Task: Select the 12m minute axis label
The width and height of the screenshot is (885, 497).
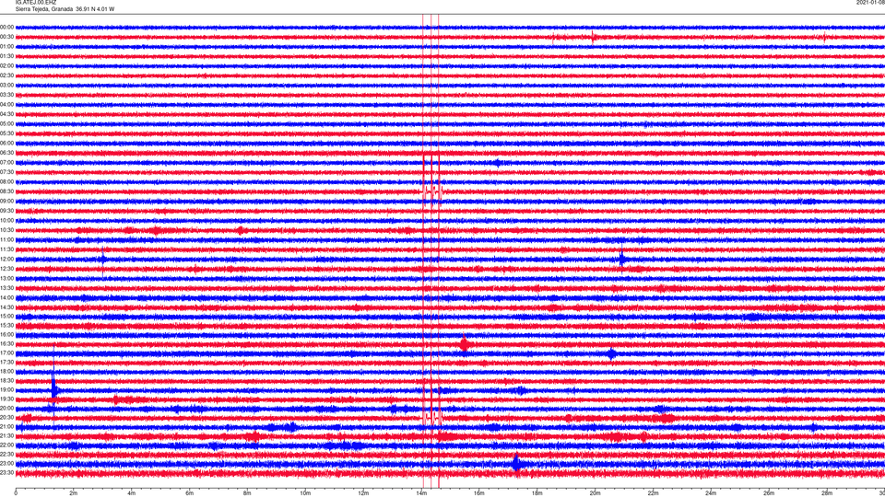Action: (363, 493)
